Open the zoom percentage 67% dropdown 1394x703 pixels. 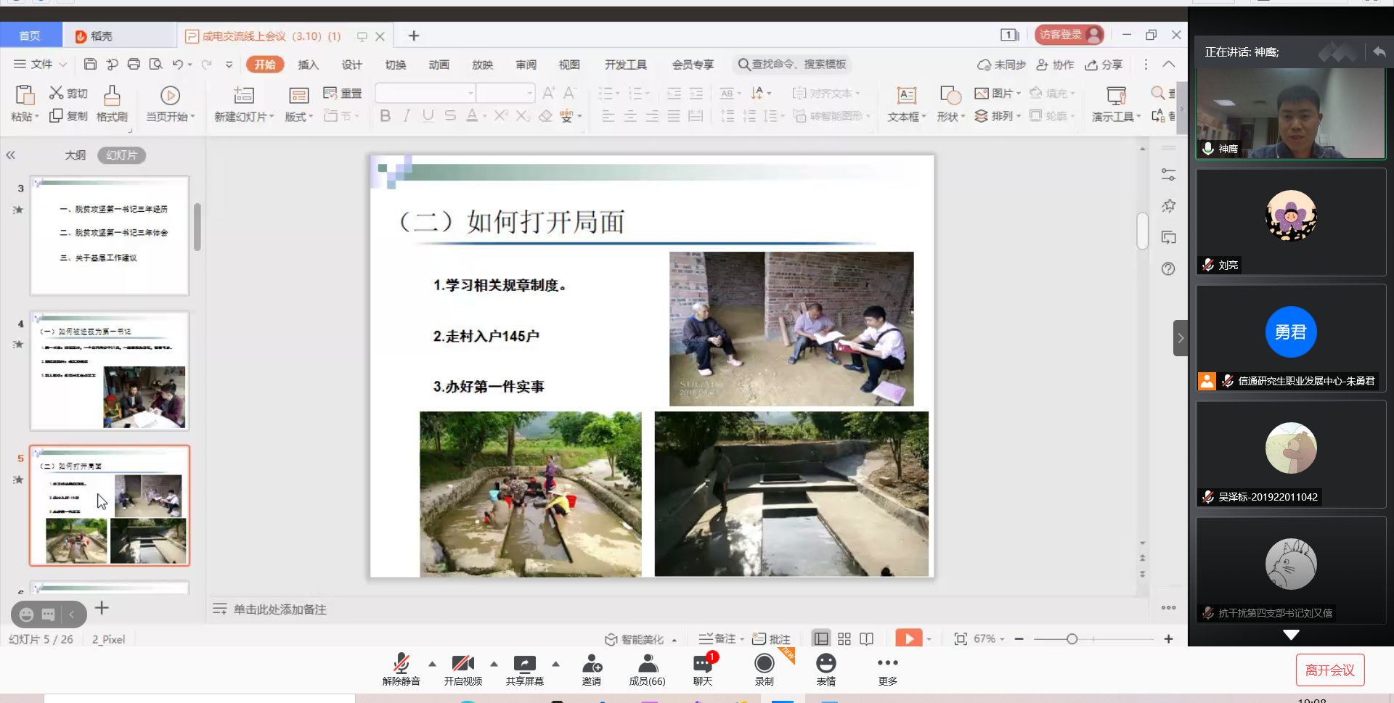coord(989,638)
